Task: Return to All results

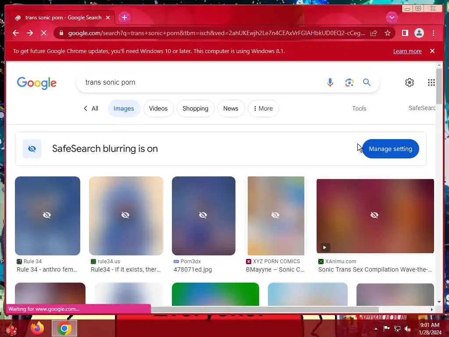Action: [91, 108]
